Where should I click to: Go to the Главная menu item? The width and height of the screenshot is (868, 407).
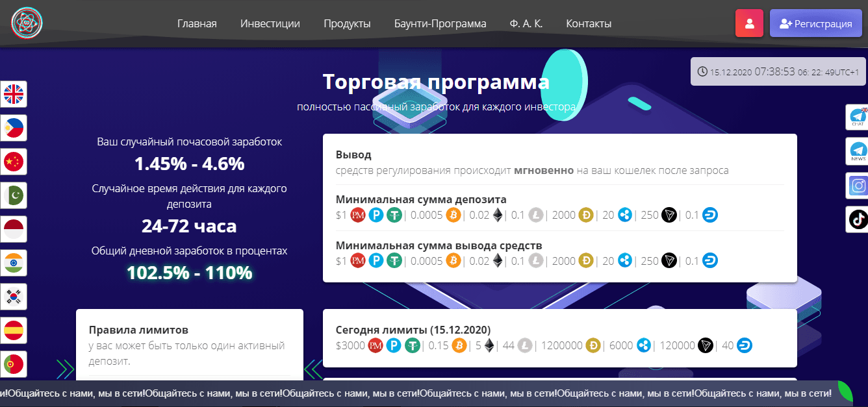pyautogui.click(x=197, y=24)
